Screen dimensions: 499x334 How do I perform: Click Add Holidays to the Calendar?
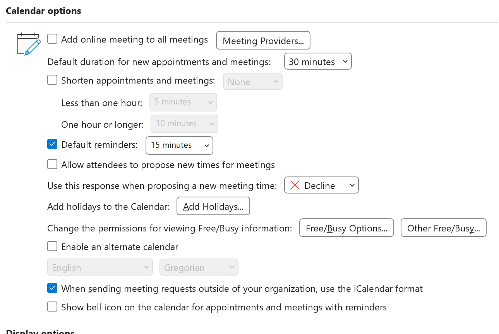tap(213, 206)
